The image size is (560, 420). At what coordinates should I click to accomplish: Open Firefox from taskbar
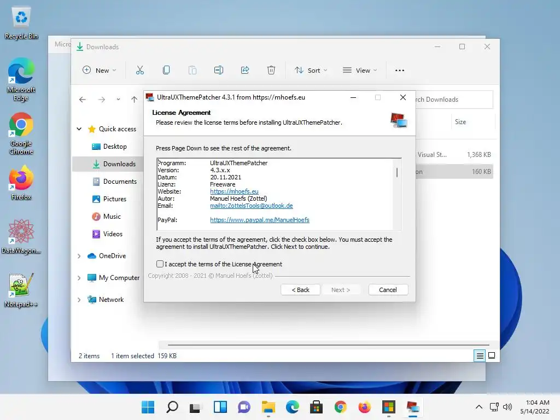[x=364, y=407]
